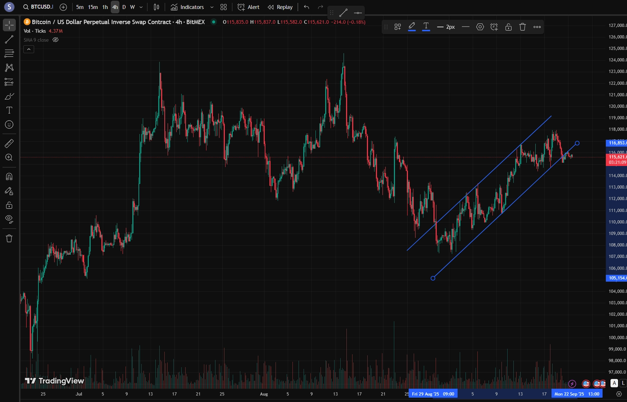627x402 pixels.
Task: Collapse the indicator legend arrow
Action: (x=29, y=49)
